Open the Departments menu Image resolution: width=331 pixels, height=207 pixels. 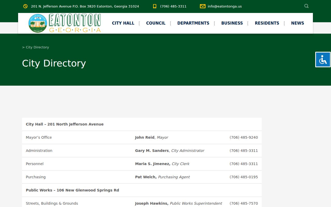[x=193, y=23]
